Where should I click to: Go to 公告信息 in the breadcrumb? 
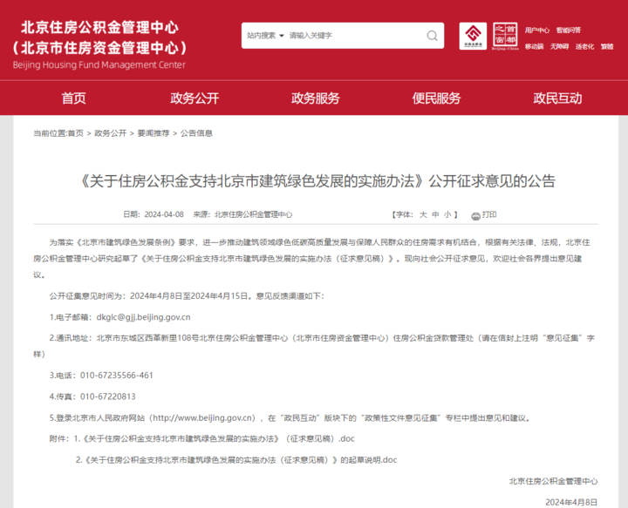pos(196,133)
